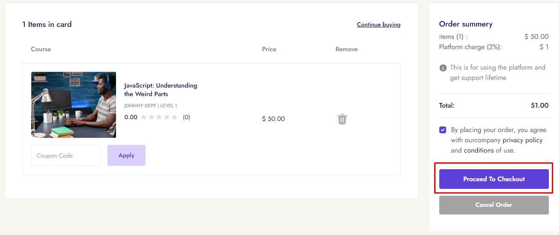Screen dimensions: 560x235
Task: Click the JavaScript course thumbnail image
Action: click(74, 105)
